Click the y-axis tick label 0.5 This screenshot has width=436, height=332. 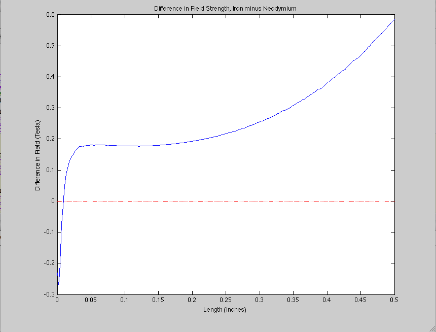49,46
